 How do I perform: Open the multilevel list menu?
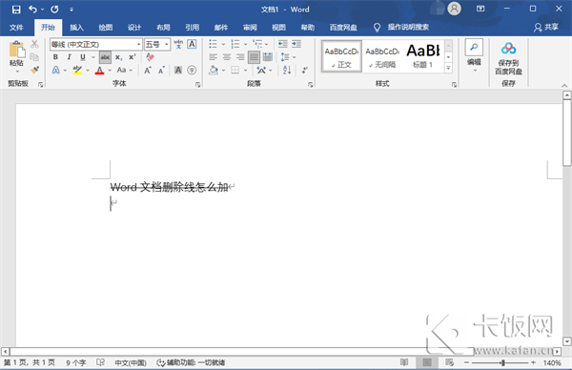point(260,44)
